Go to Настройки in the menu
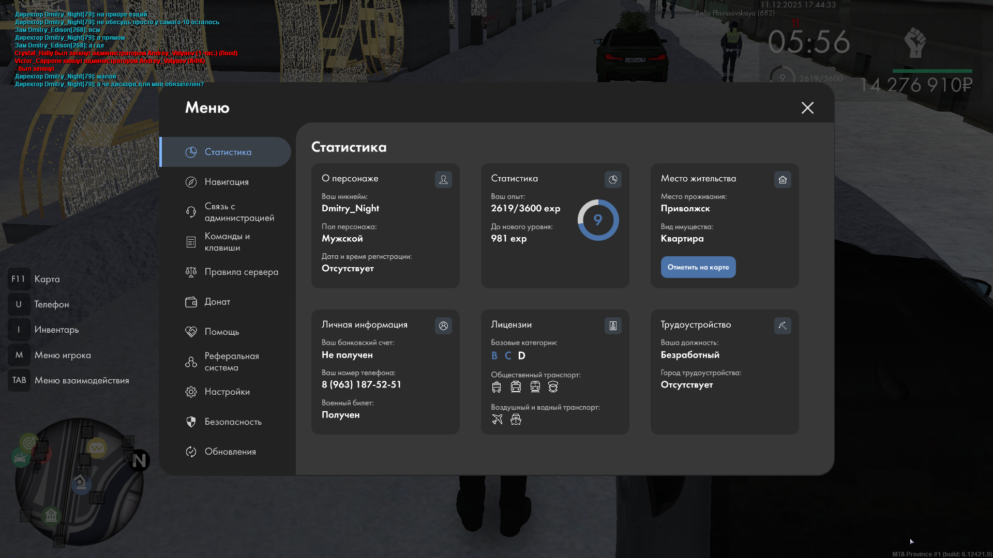The image size is (993, 558). tap(227, 392)
